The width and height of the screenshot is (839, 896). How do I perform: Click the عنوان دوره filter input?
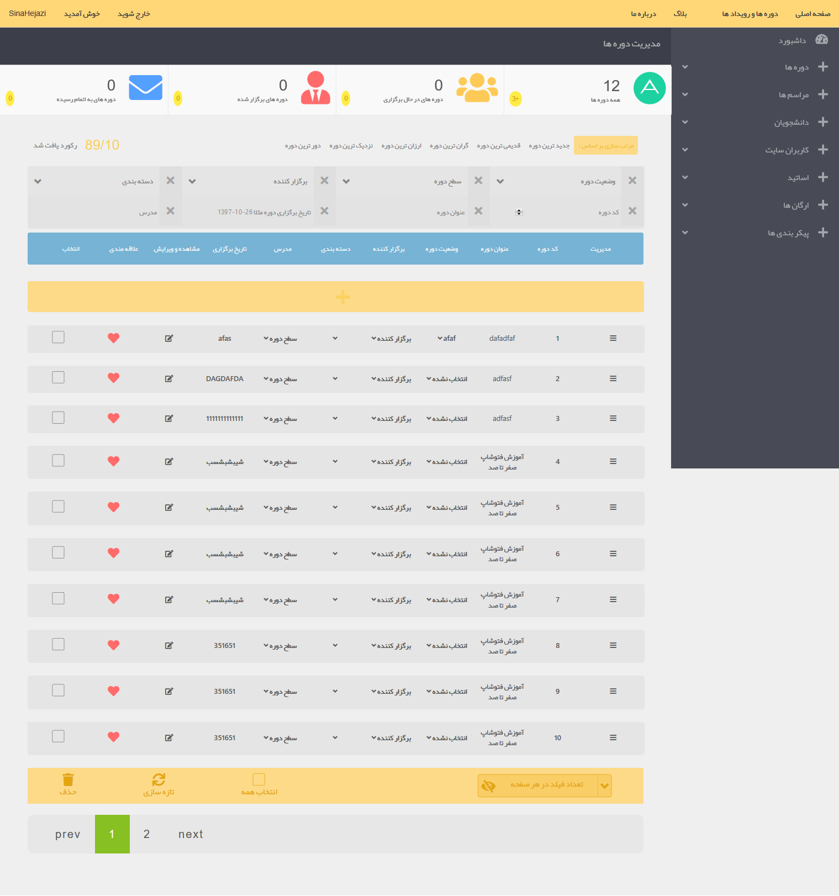(x=402, y=212)
